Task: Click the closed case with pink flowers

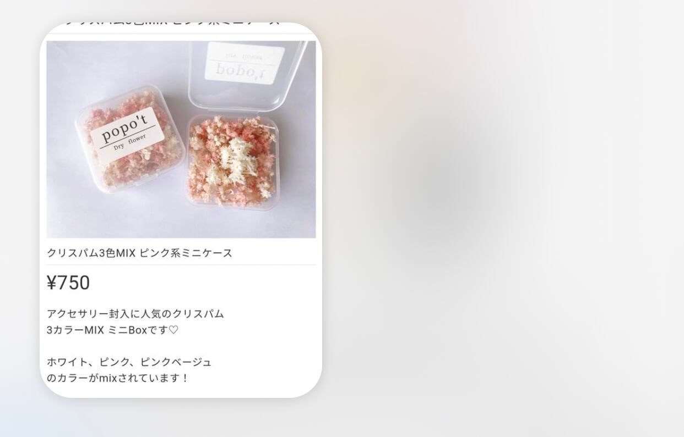Action: 130,139
